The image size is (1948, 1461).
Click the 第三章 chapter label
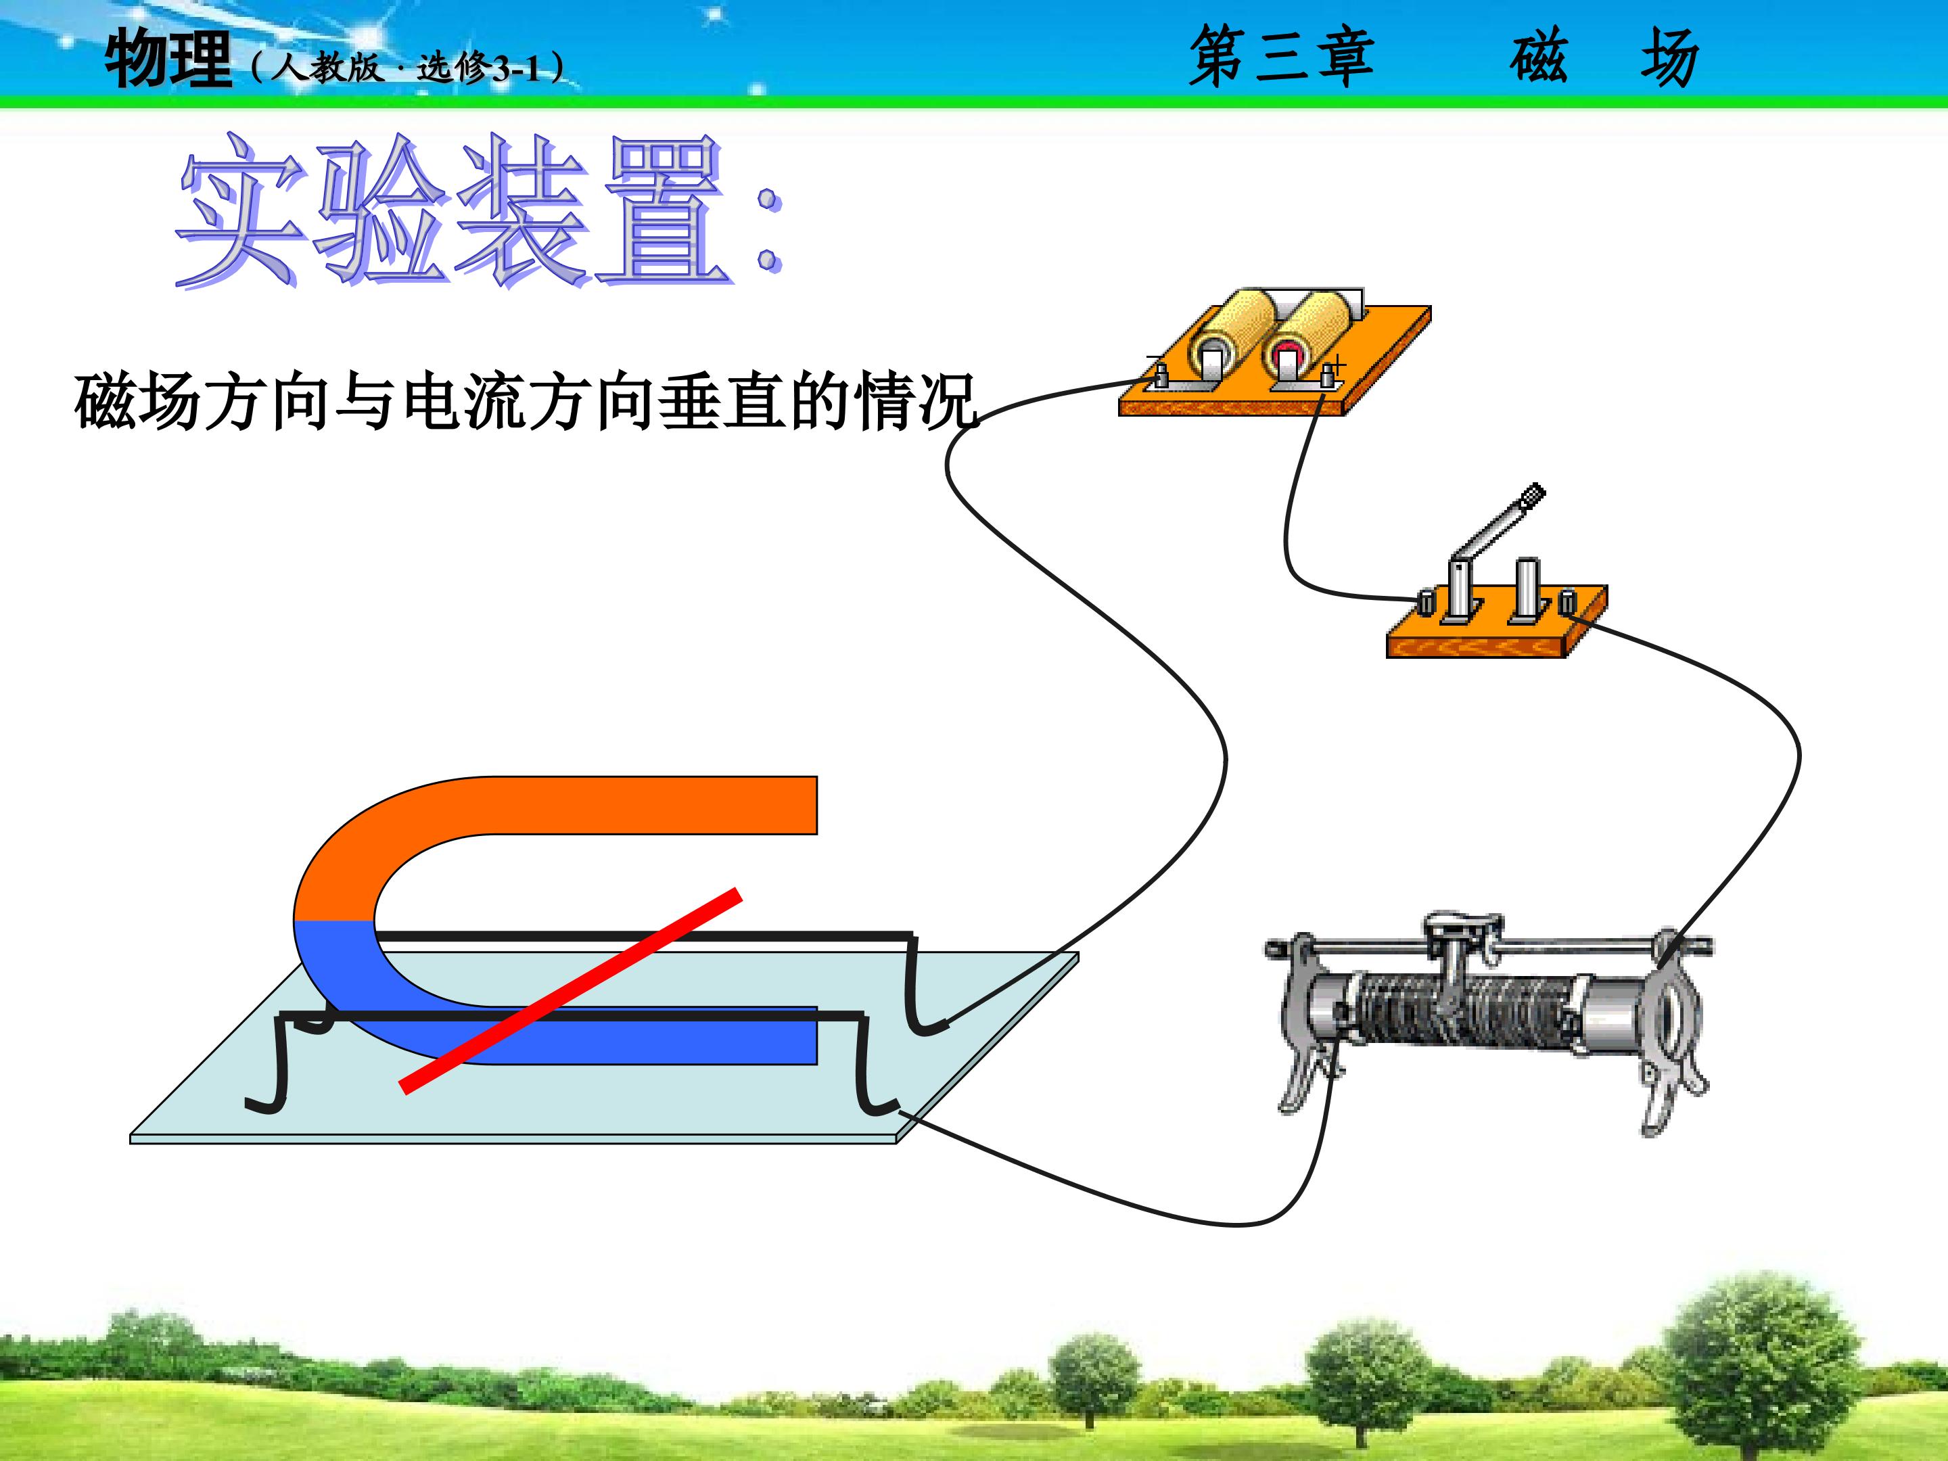pyautogui.click(x=1281, y=56)
